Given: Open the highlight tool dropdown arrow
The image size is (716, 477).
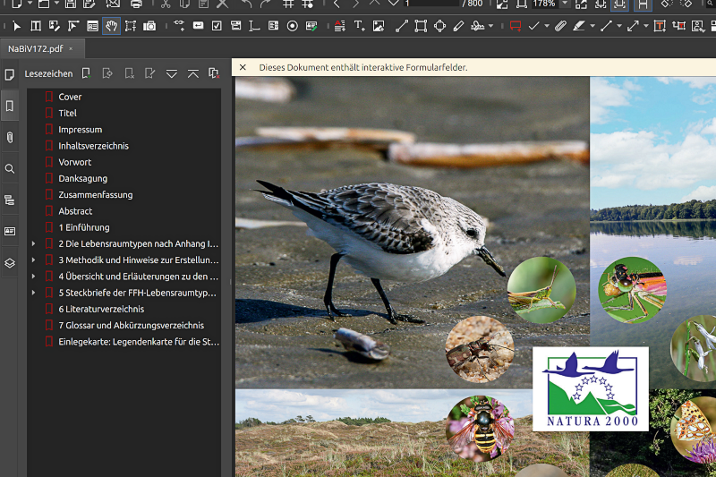Looking at the screenshot, I should click(x=592, y=26).
